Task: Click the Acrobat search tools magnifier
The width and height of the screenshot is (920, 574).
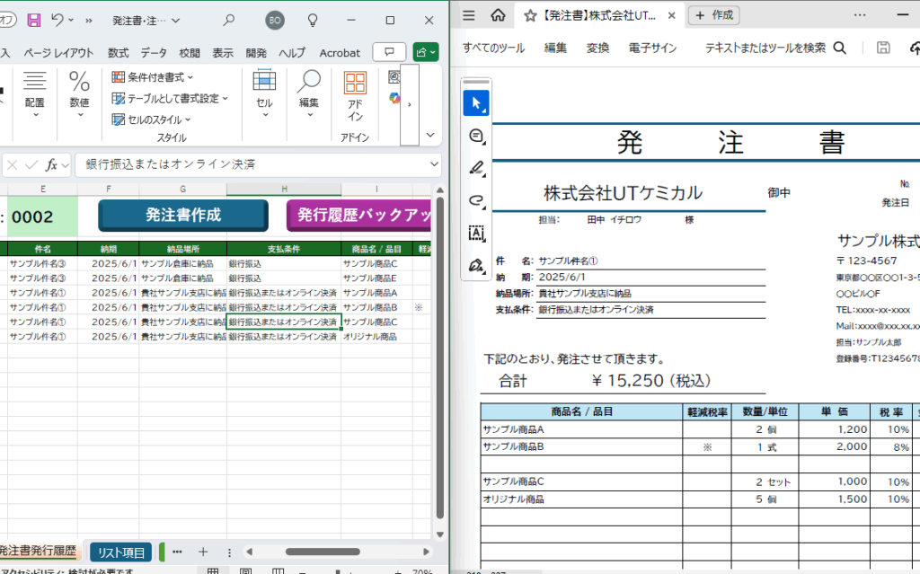Action: (840, 49)
